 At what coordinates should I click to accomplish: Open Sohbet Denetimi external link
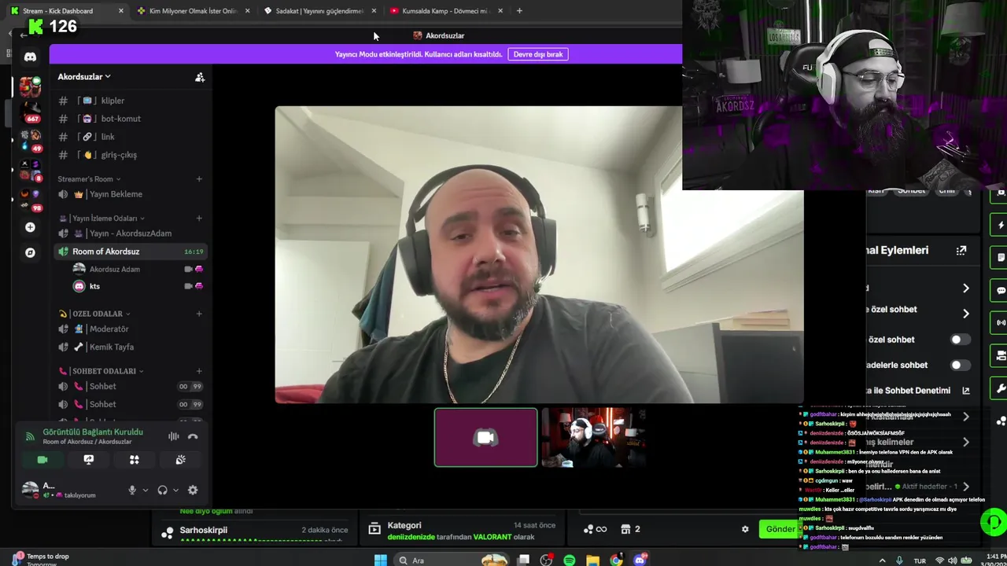pyautogui.click(x=966, y=391)
